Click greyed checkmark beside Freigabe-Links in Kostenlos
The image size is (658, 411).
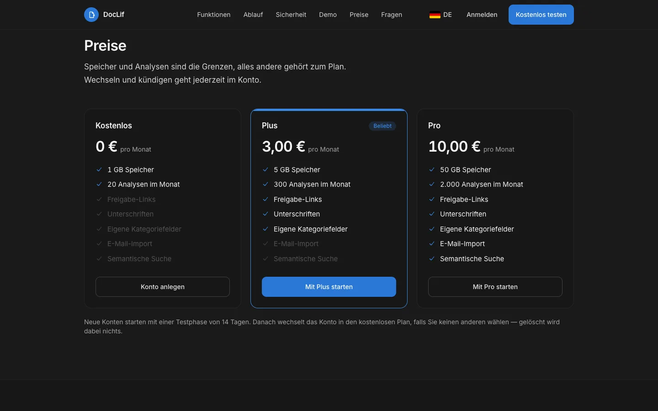click(x=99, y=199)
